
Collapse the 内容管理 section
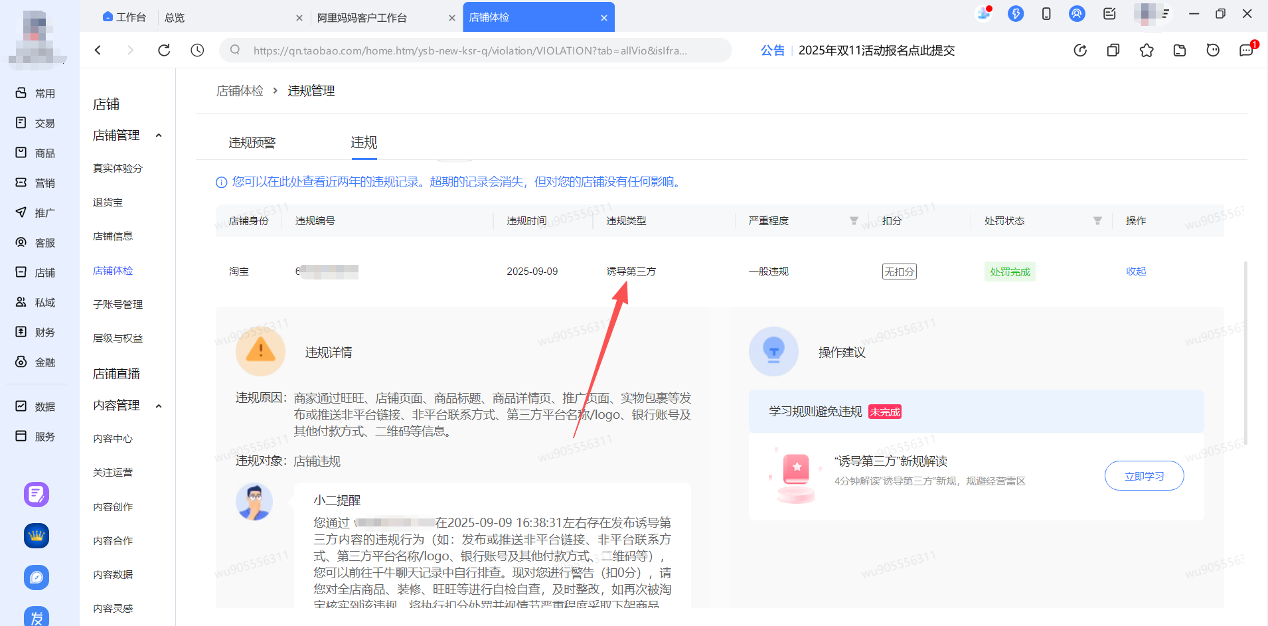coord(159,405)
